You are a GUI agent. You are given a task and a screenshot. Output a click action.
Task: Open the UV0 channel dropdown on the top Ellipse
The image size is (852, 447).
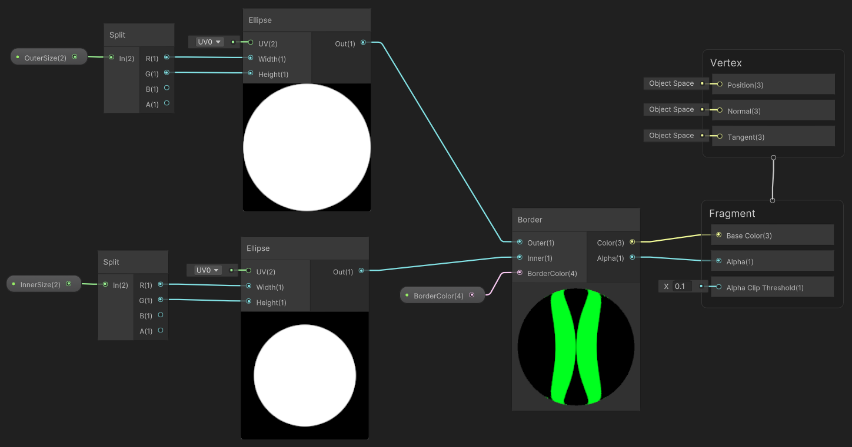(x=208, y=42)
